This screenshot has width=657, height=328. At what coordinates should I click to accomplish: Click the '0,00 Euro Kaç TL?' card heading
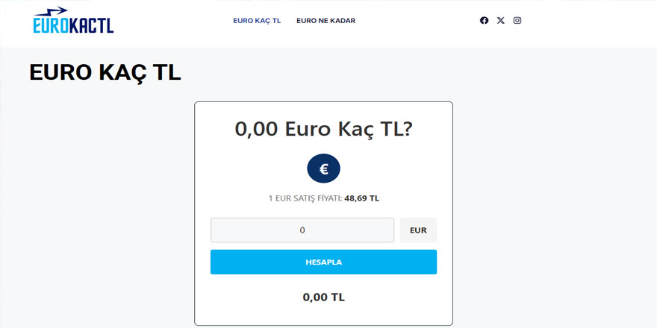pos(323,129)
